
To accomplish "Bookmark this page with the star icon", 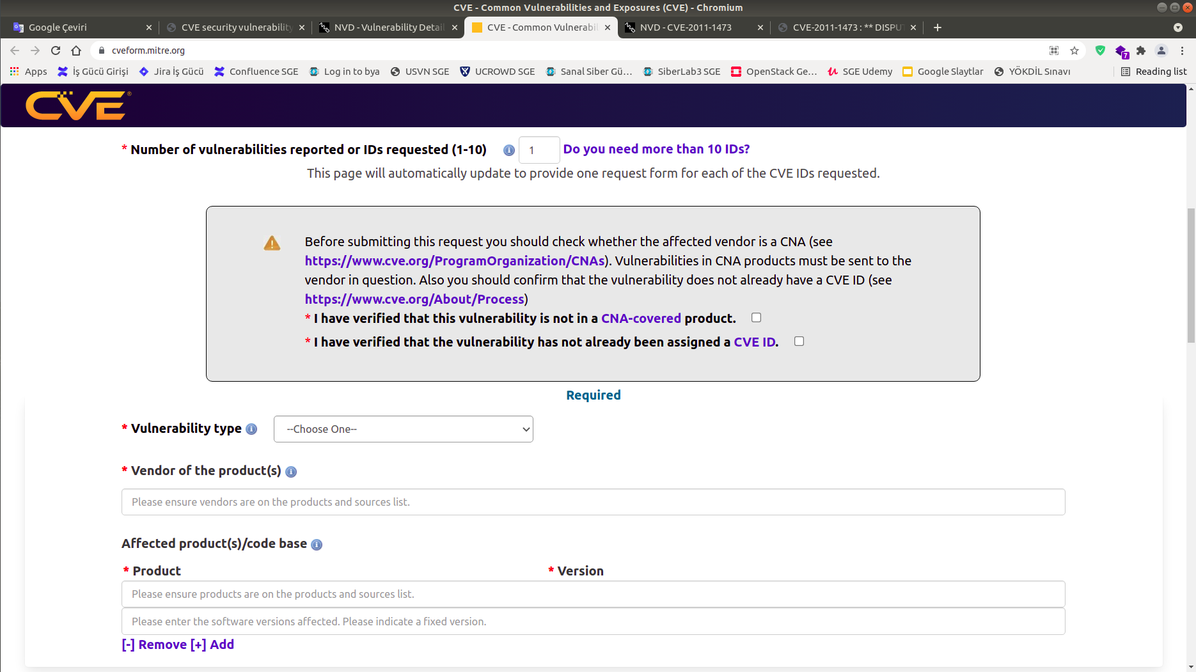I will [x=1074, y=51].
